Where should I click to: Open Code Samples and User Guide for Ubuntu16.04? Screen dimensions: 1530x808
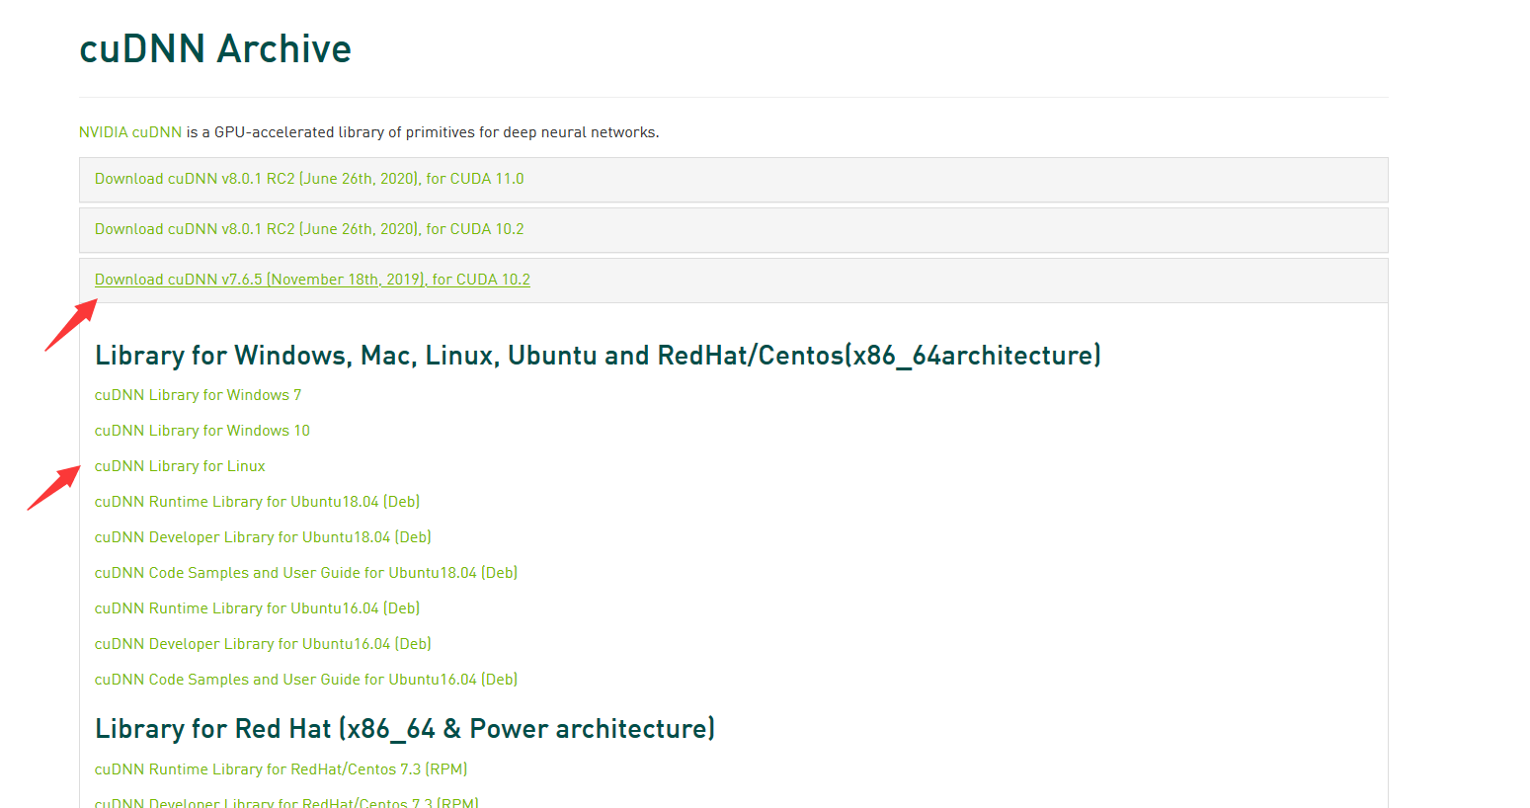306,680
